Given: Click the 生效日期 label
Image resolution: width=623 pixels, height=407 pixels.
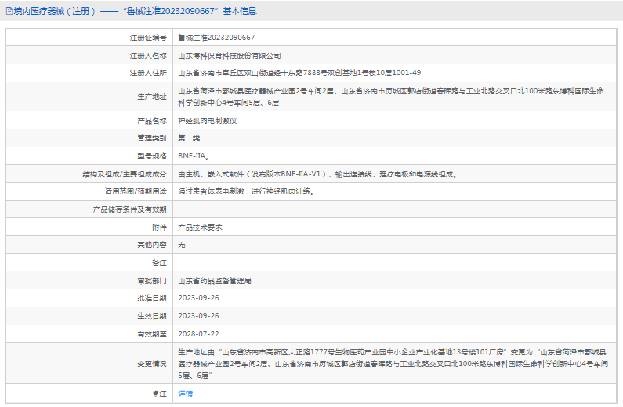Looking at the screenshot, I should coord(152,316).
